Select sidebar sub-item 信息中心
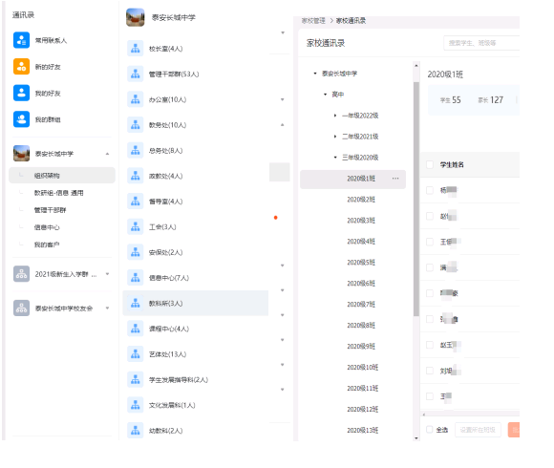The height and width of the screenshot is (468, 554). coord(47,227)
